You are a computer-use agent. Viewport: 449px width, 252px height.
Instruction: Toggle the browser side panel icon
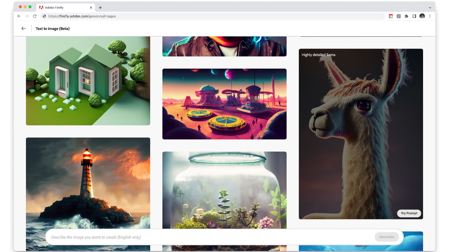[414, 16]
